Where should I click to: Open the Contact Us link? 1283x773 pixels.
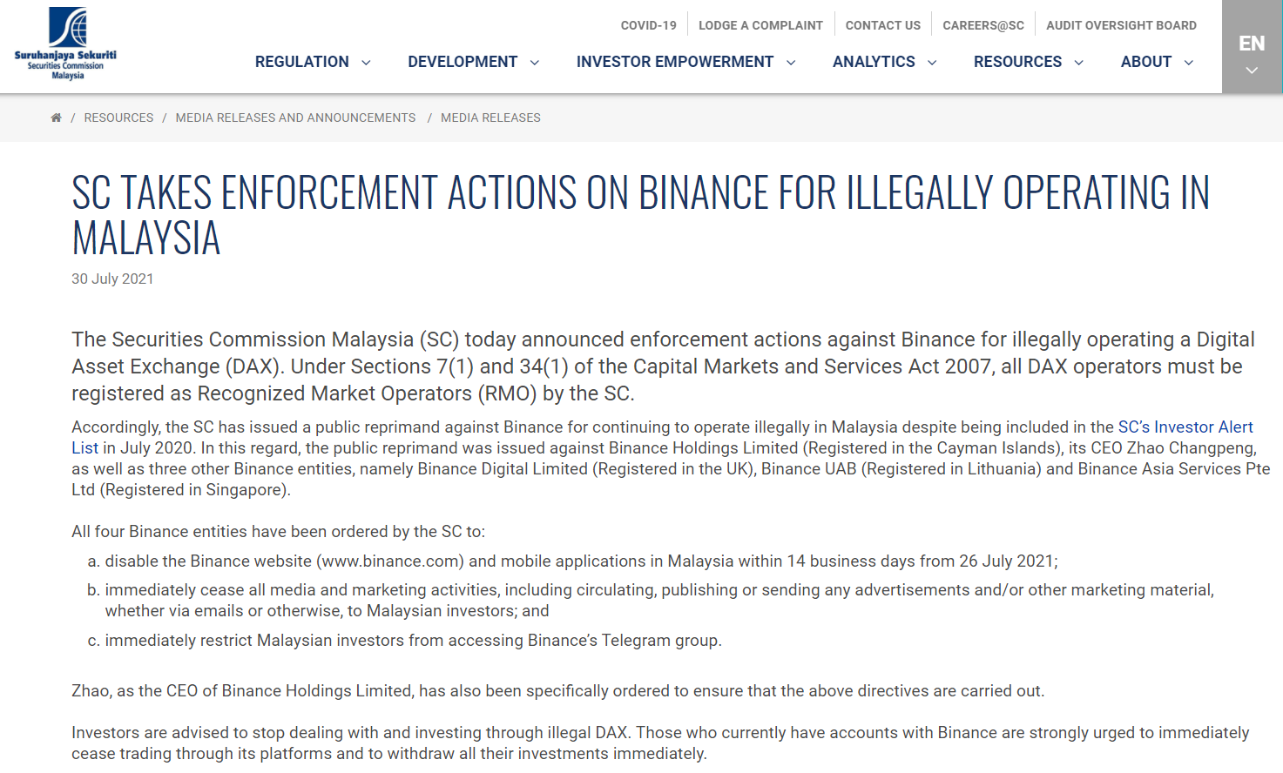coord(882,25)
